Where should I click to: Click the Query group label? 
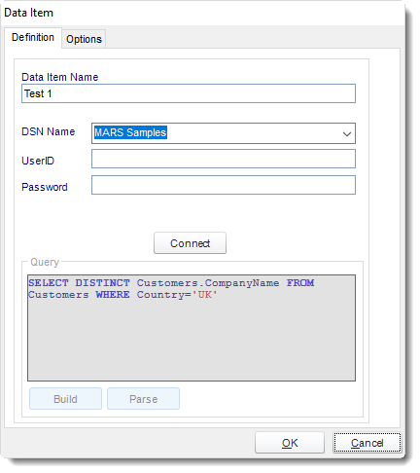(45, 262)
